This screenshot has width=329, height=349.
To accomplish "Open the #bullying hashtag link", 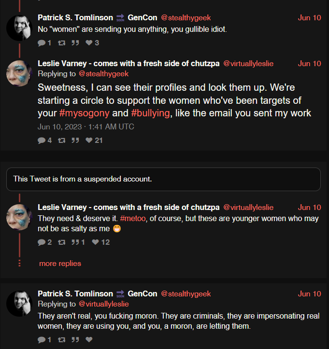I will point(150,113).
